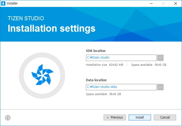
Task: Click the Installer icon in the title bar
Action: [x=3, y=3]
